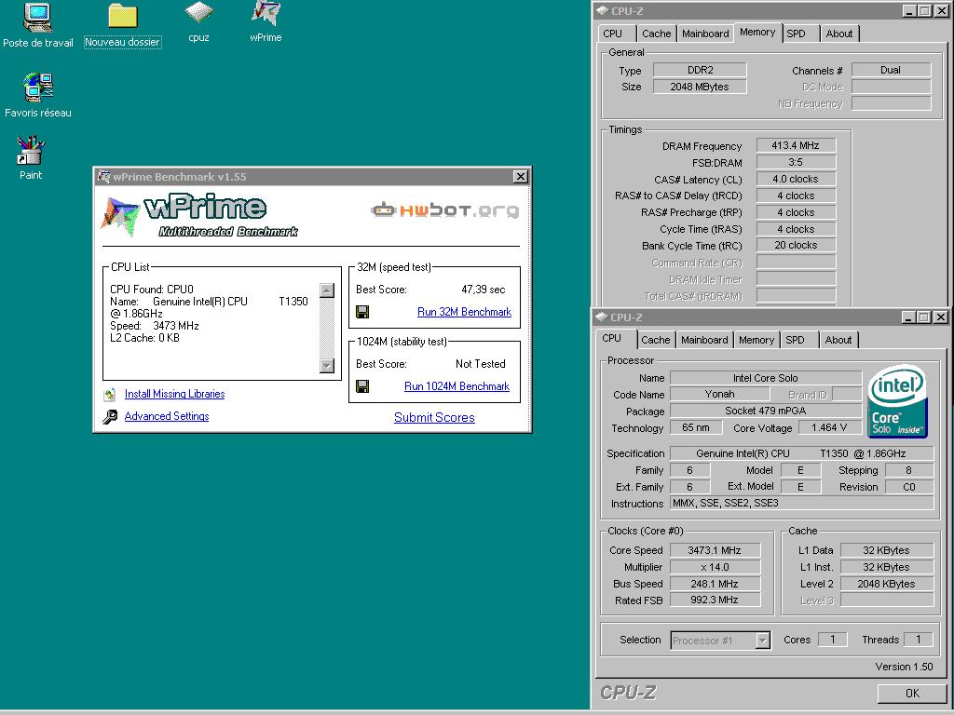
Task: Click the Code Name field Yonah
Action: (720, 395)
